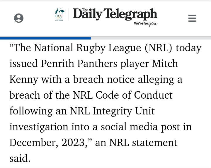211x168 pixels.
Task: Click the blue filled reading progress bar
Action: tap(45, 38)
